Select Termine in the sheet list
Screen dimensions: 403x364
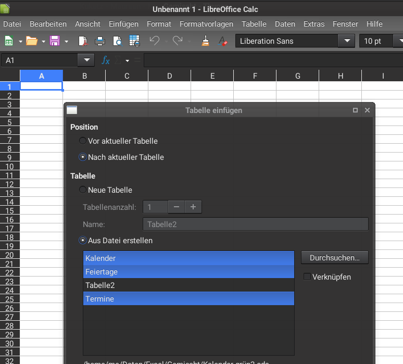point(188,298)
